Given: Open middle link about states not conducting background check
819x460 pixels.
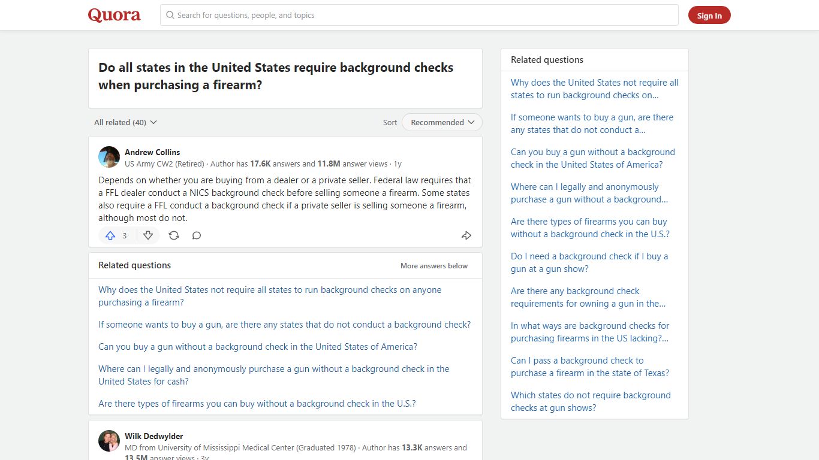Looking at the screenshot, I should (x=284, y=325).
